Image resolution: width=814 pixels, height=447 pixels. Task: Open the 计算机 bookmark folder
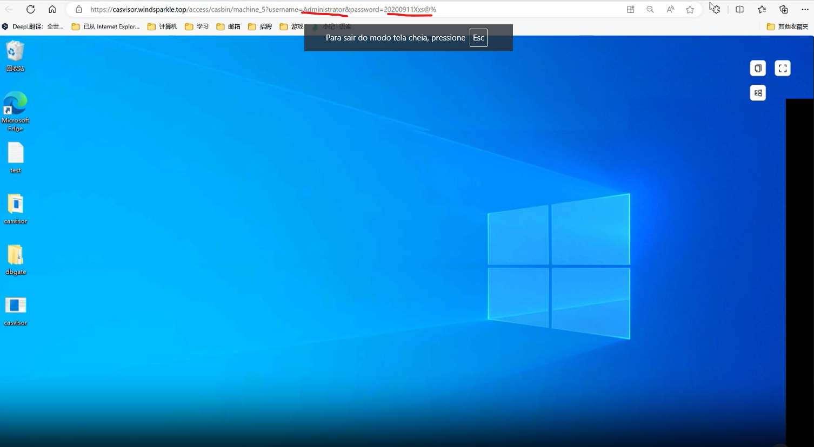(163, 26)
